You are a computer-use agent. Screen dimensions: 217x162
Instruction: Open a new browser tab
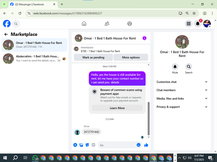62,4
